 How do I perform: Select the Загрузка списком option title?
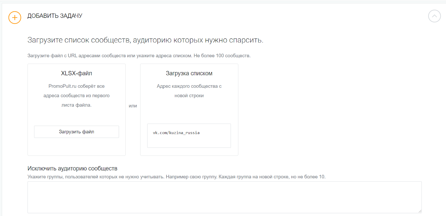pyautogui.click(x=189, y=73)
